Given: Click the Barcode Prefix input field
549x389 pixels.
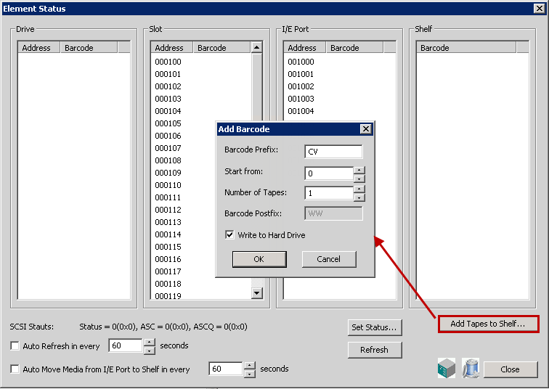Looking at the screenshot, I should click(x=333, y=152).
